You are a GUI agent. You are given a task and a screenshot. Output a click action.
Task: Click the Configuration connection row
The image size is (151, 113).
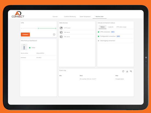point(115,36)
